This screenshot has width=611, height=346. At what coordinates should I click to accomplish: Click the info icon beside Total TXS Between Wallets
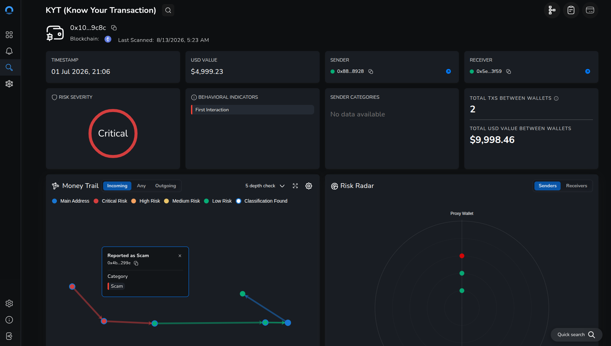tap(556, 98)
